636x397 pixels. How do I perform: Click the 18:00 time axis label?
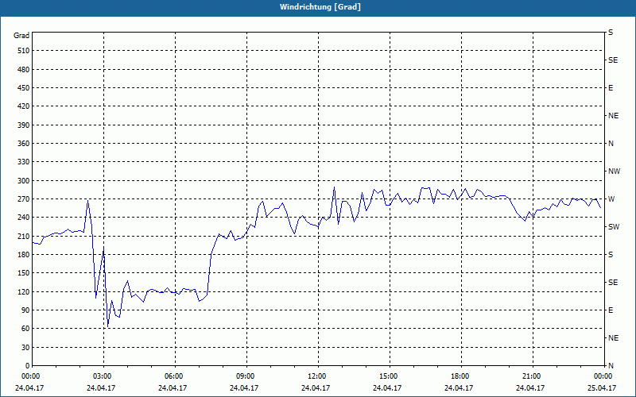[x=460, y=376]
